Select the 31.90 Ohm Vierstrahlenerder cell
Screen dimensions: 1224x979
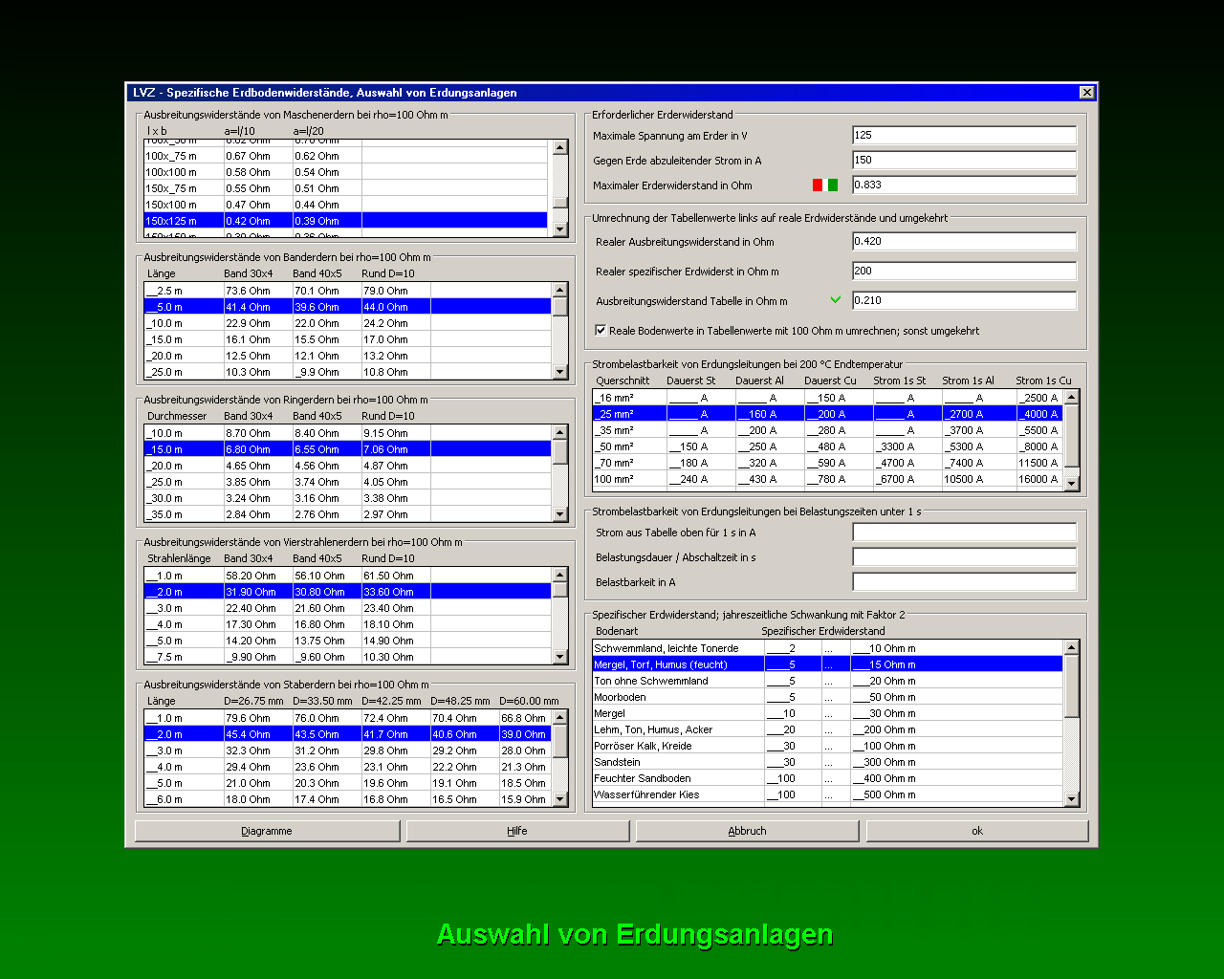click(x=258, y=592)
